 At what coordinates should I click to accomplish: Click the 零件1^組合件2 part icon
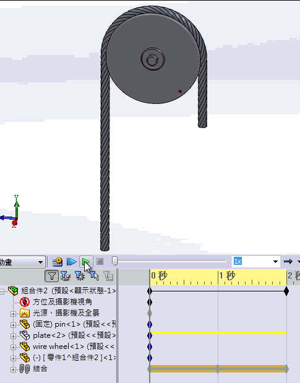pos(25,358)
